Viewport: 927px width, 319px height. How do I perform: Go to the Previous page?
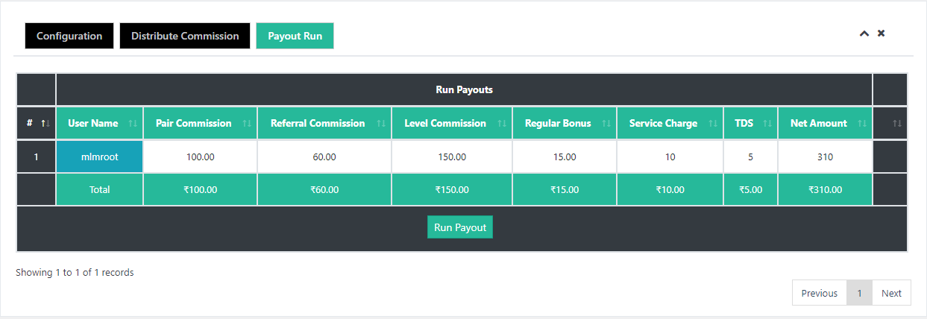click(x=819, y=293)
